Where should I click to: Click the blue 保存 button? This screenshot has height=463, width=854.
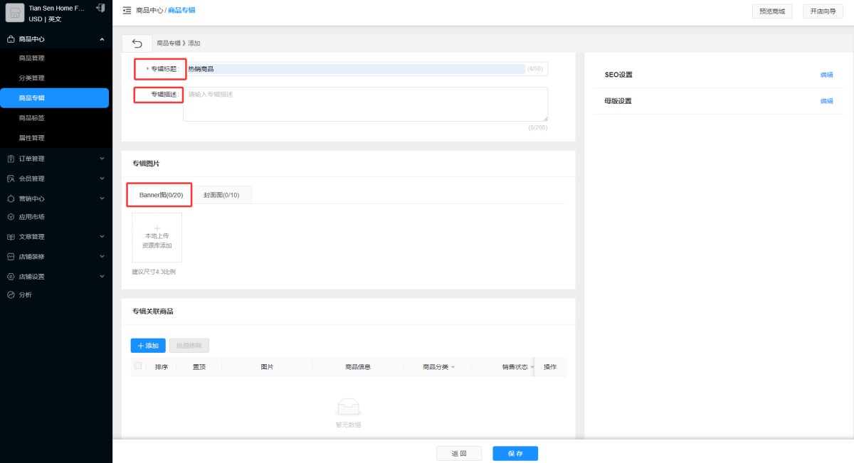click(x=515, y=453)
